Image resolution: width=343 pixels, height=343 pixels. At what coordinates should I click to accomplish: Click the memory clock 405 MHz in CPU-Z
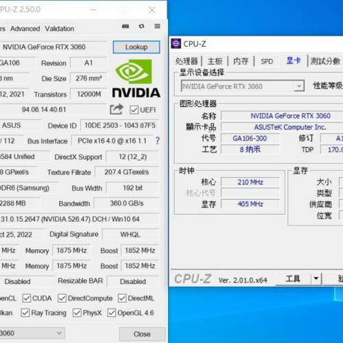point(250,204)
